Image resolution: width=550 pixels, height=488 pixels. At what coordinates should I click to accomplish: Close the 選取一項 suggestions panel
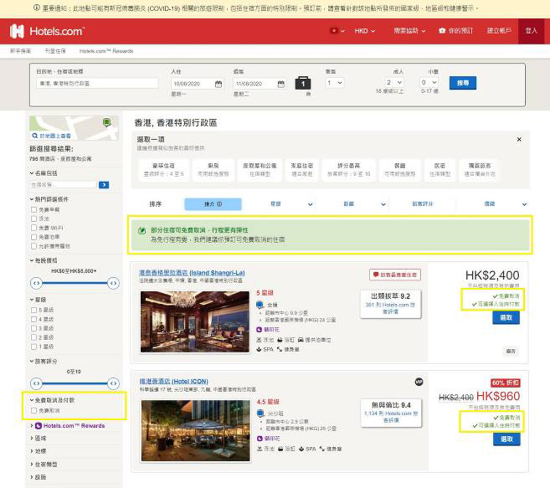point(519,140)
